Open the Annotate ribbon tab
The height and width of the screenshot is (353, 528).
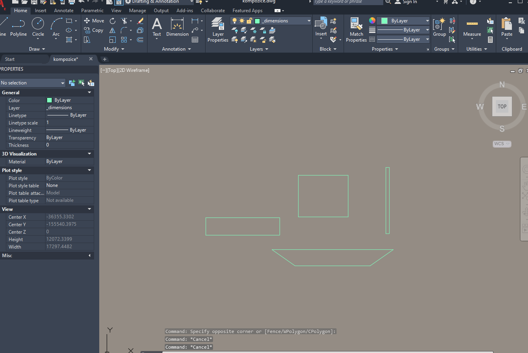[x=64, y=11]
